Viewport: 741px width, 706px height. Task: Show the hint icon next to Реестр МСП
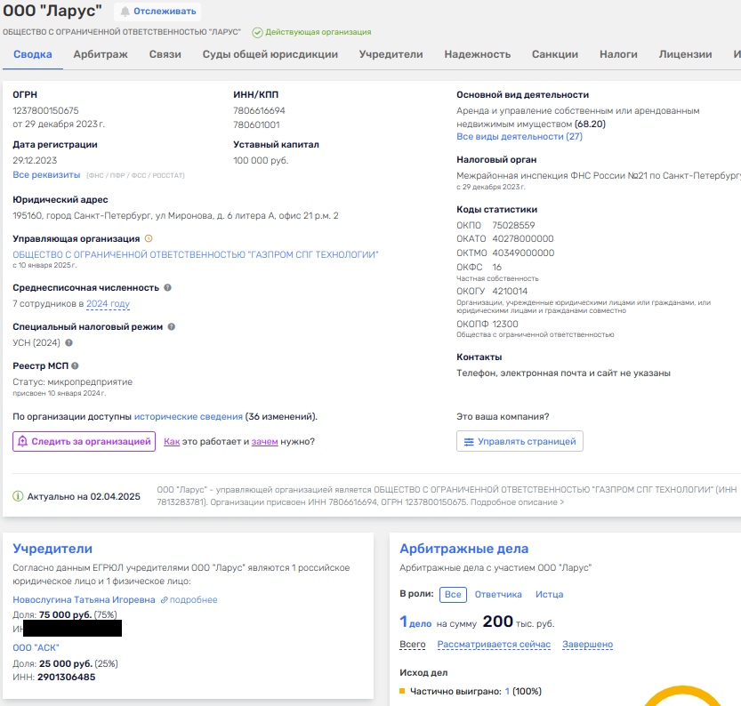pos(75,365)
